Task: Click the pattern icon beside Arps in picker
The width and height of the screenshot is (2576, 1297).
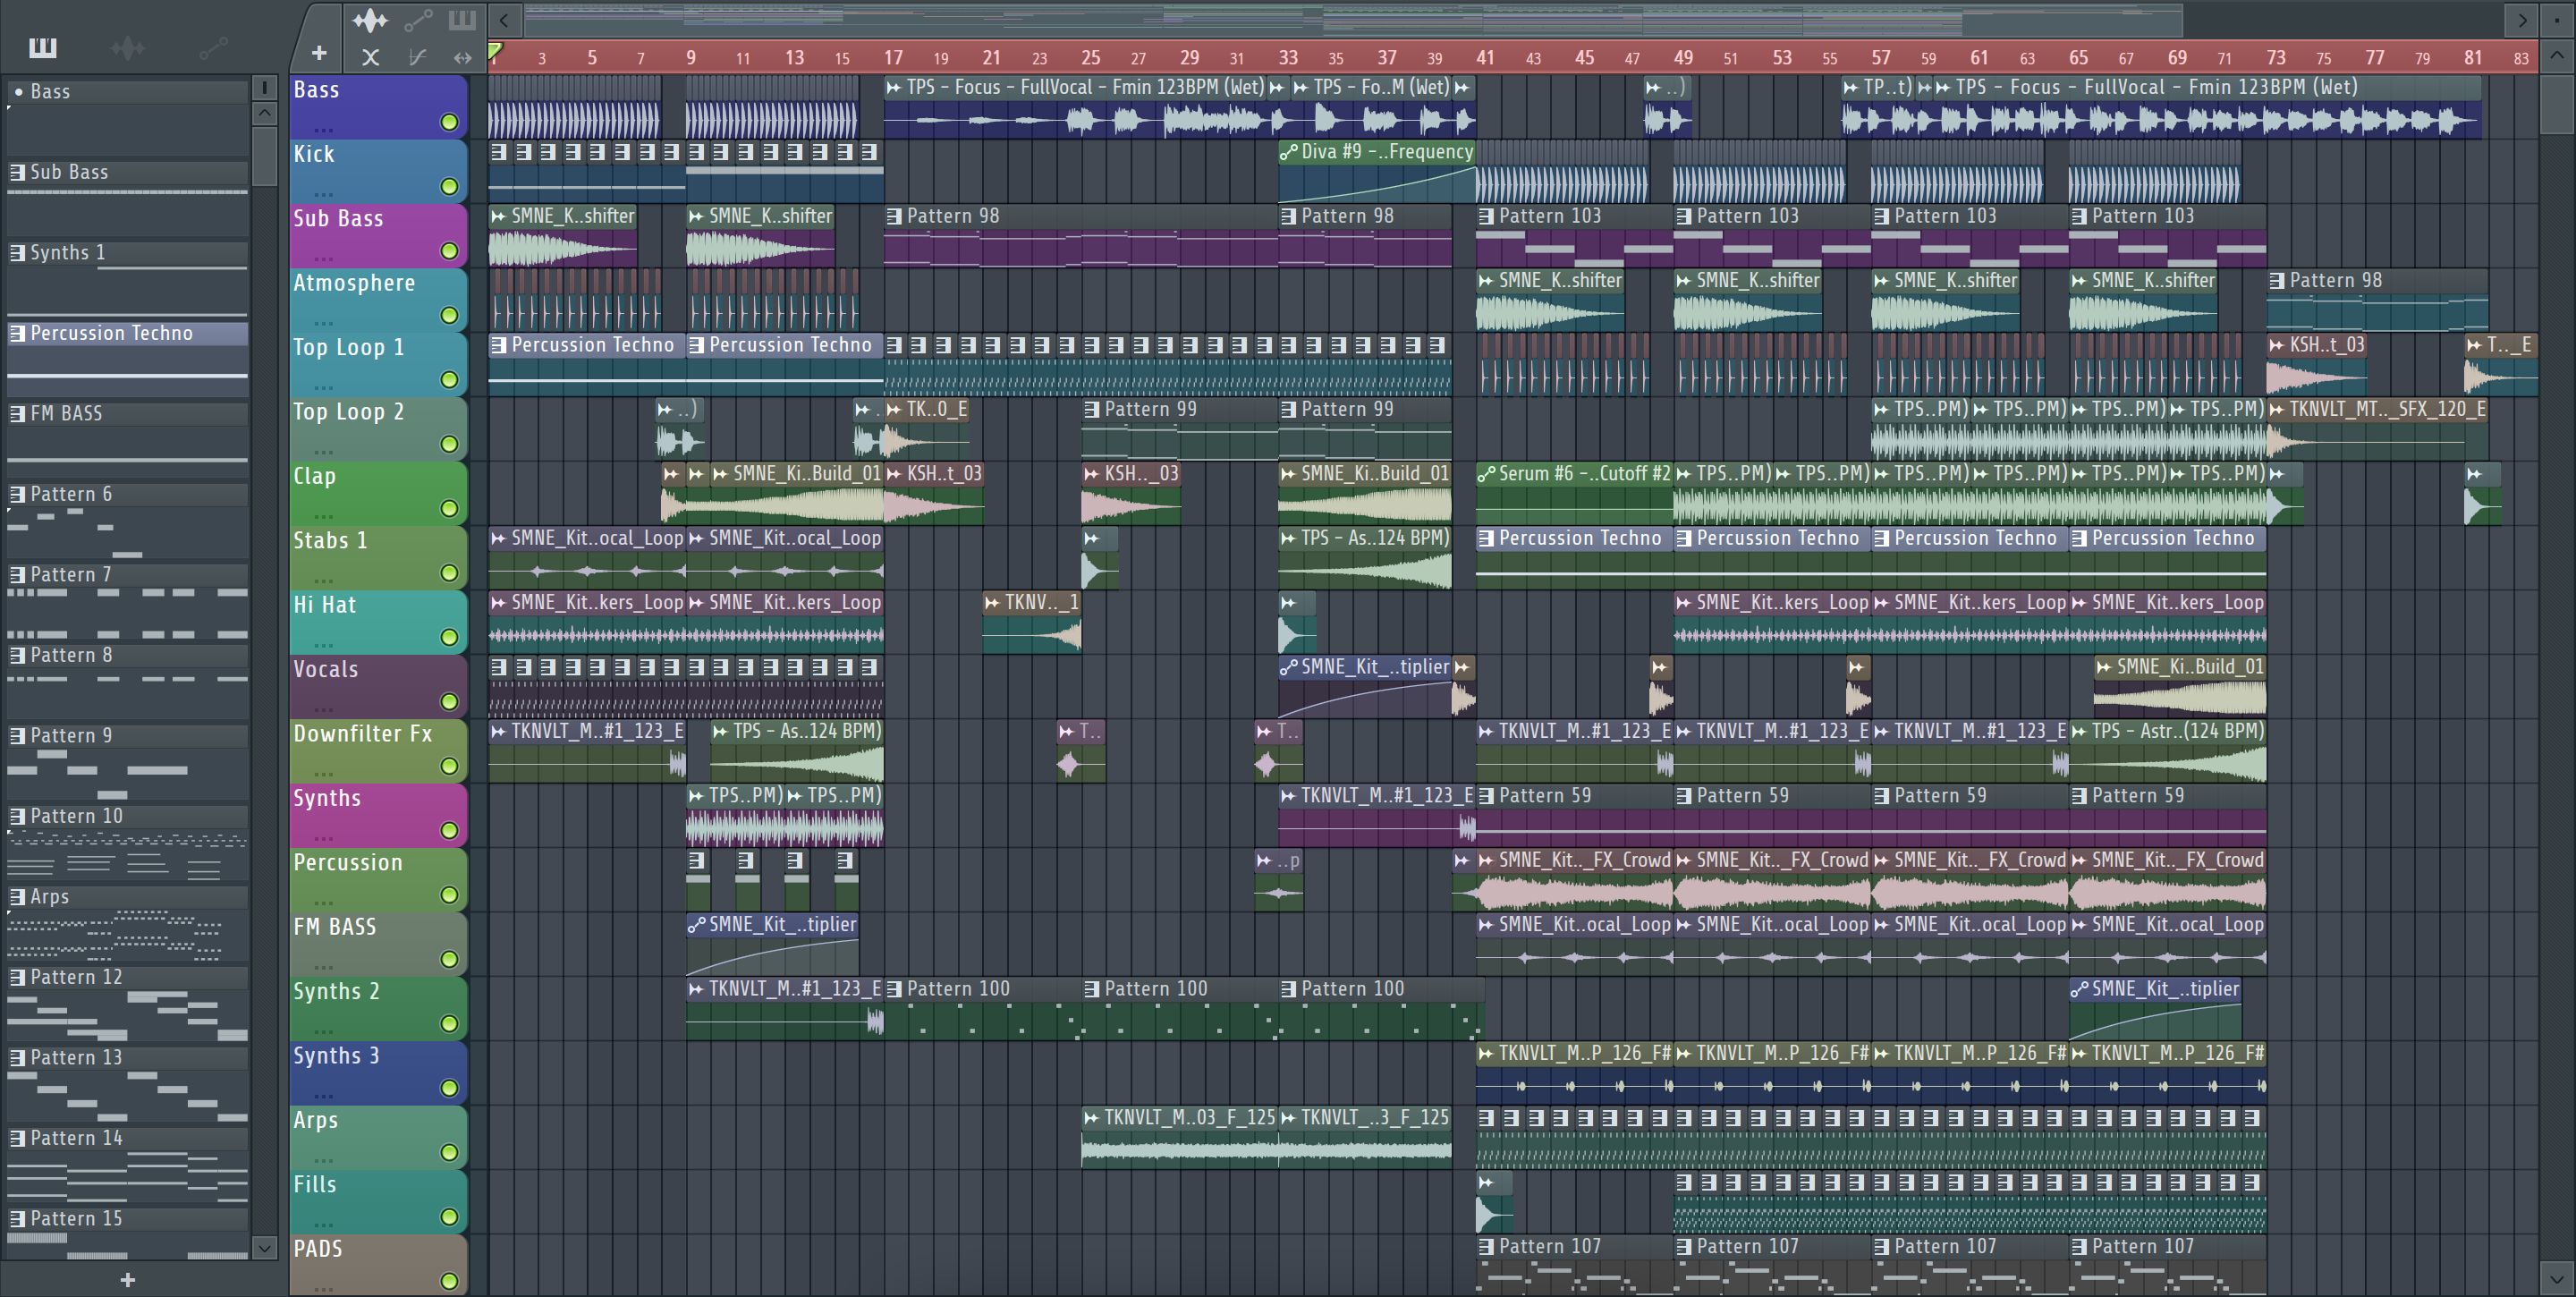Action: click(x=17, y=897)
